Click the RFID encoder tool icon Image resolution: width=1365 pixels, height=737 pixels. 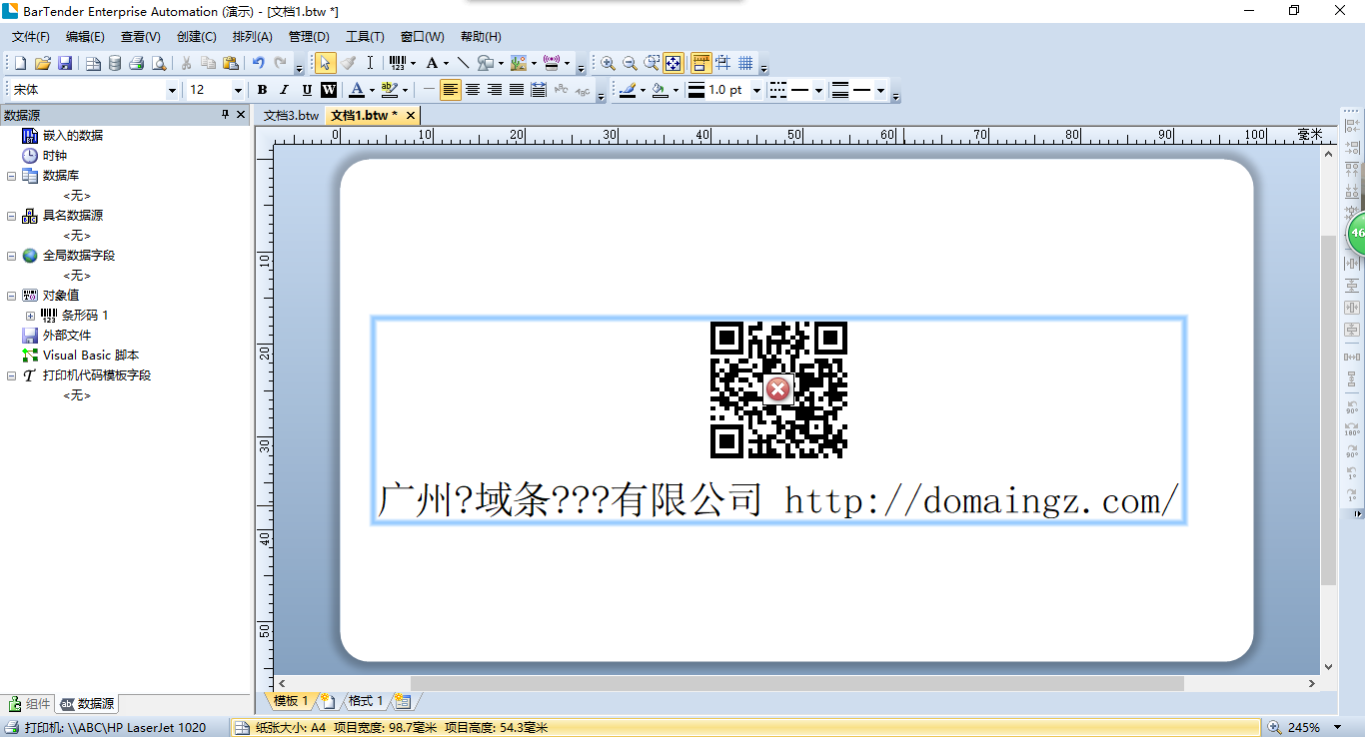551,63
